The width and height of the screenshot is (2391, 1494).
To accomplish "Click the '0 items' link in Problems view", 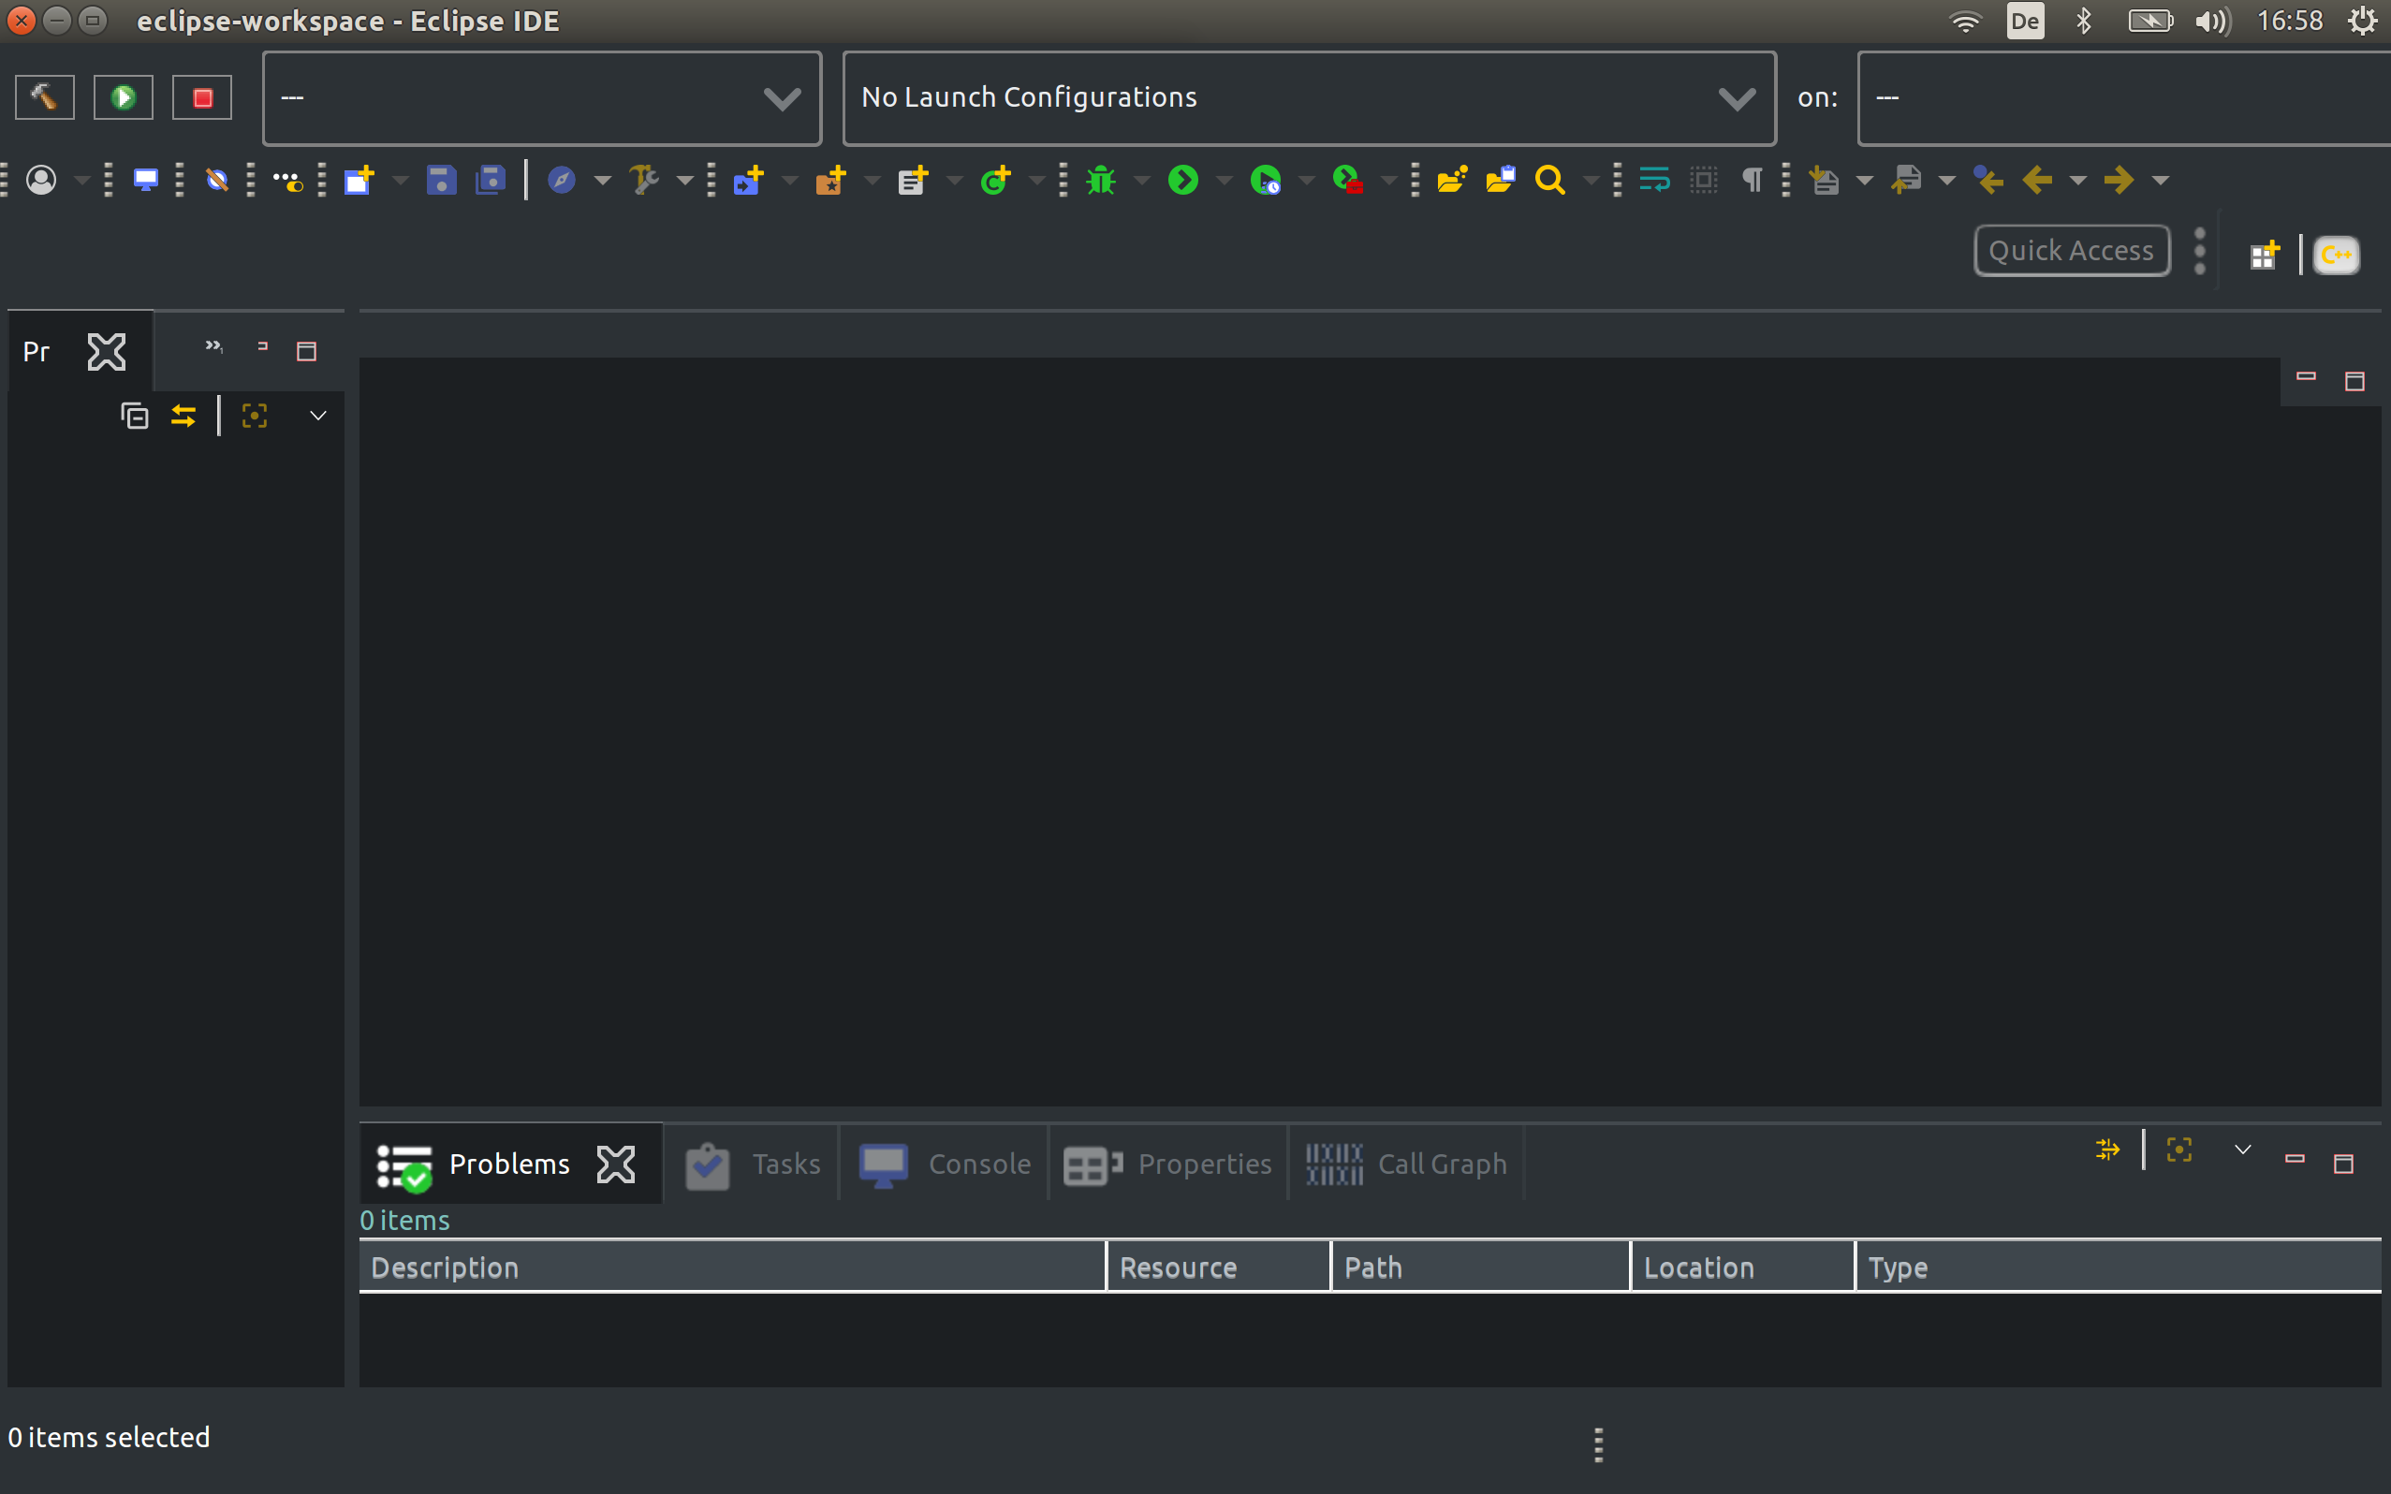I will tap(404, 1220).
